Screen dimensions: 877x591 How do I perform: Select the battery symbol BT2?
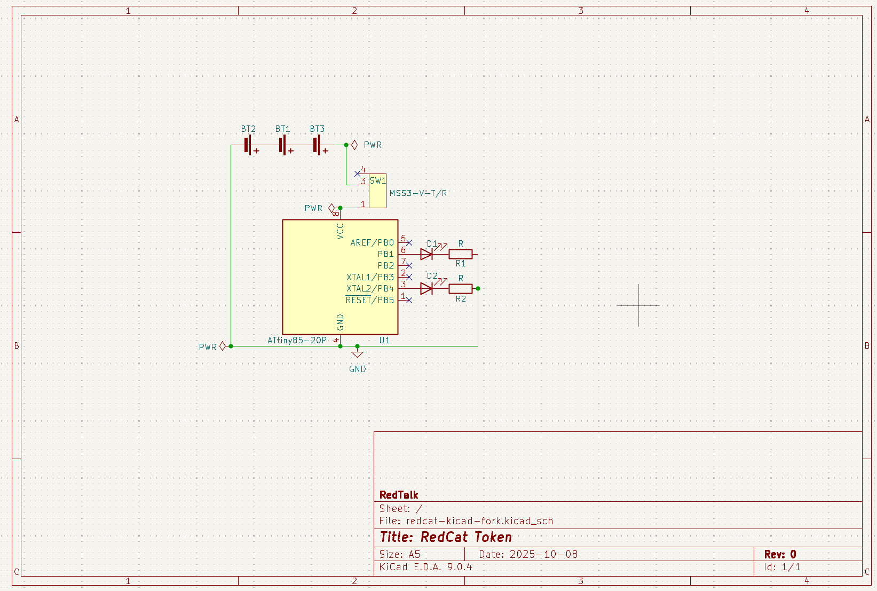248,145
